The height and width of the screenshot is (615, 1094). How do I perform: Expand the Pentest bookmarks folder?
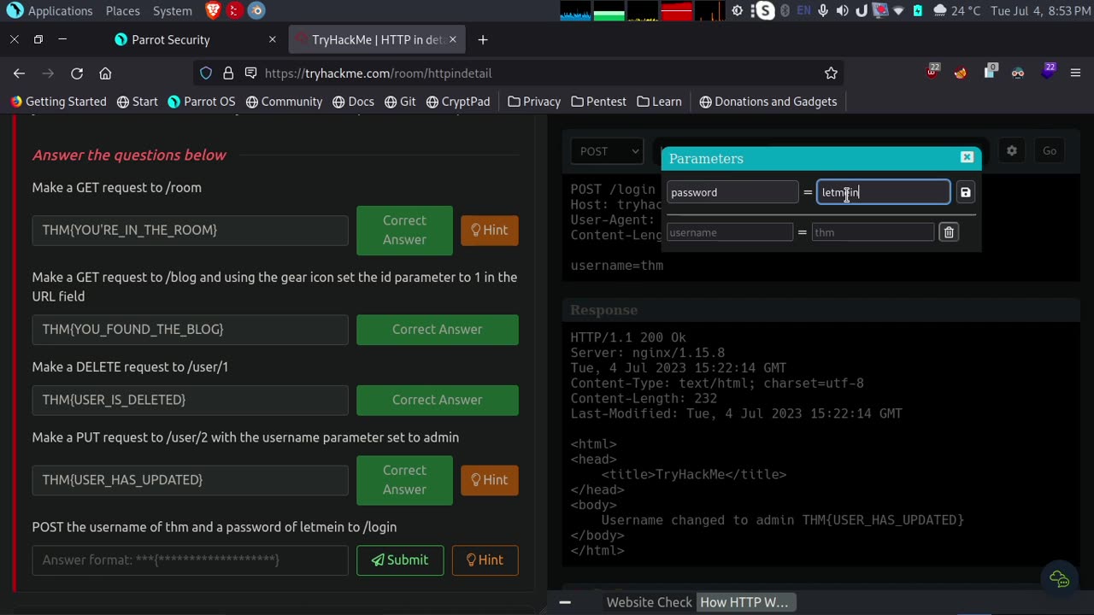(x=598, y=102)
